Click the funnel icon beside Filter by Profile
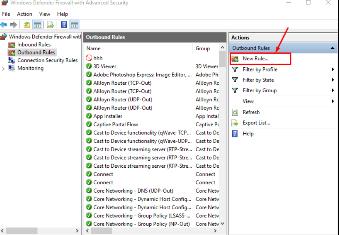 (x=235, y=69)
